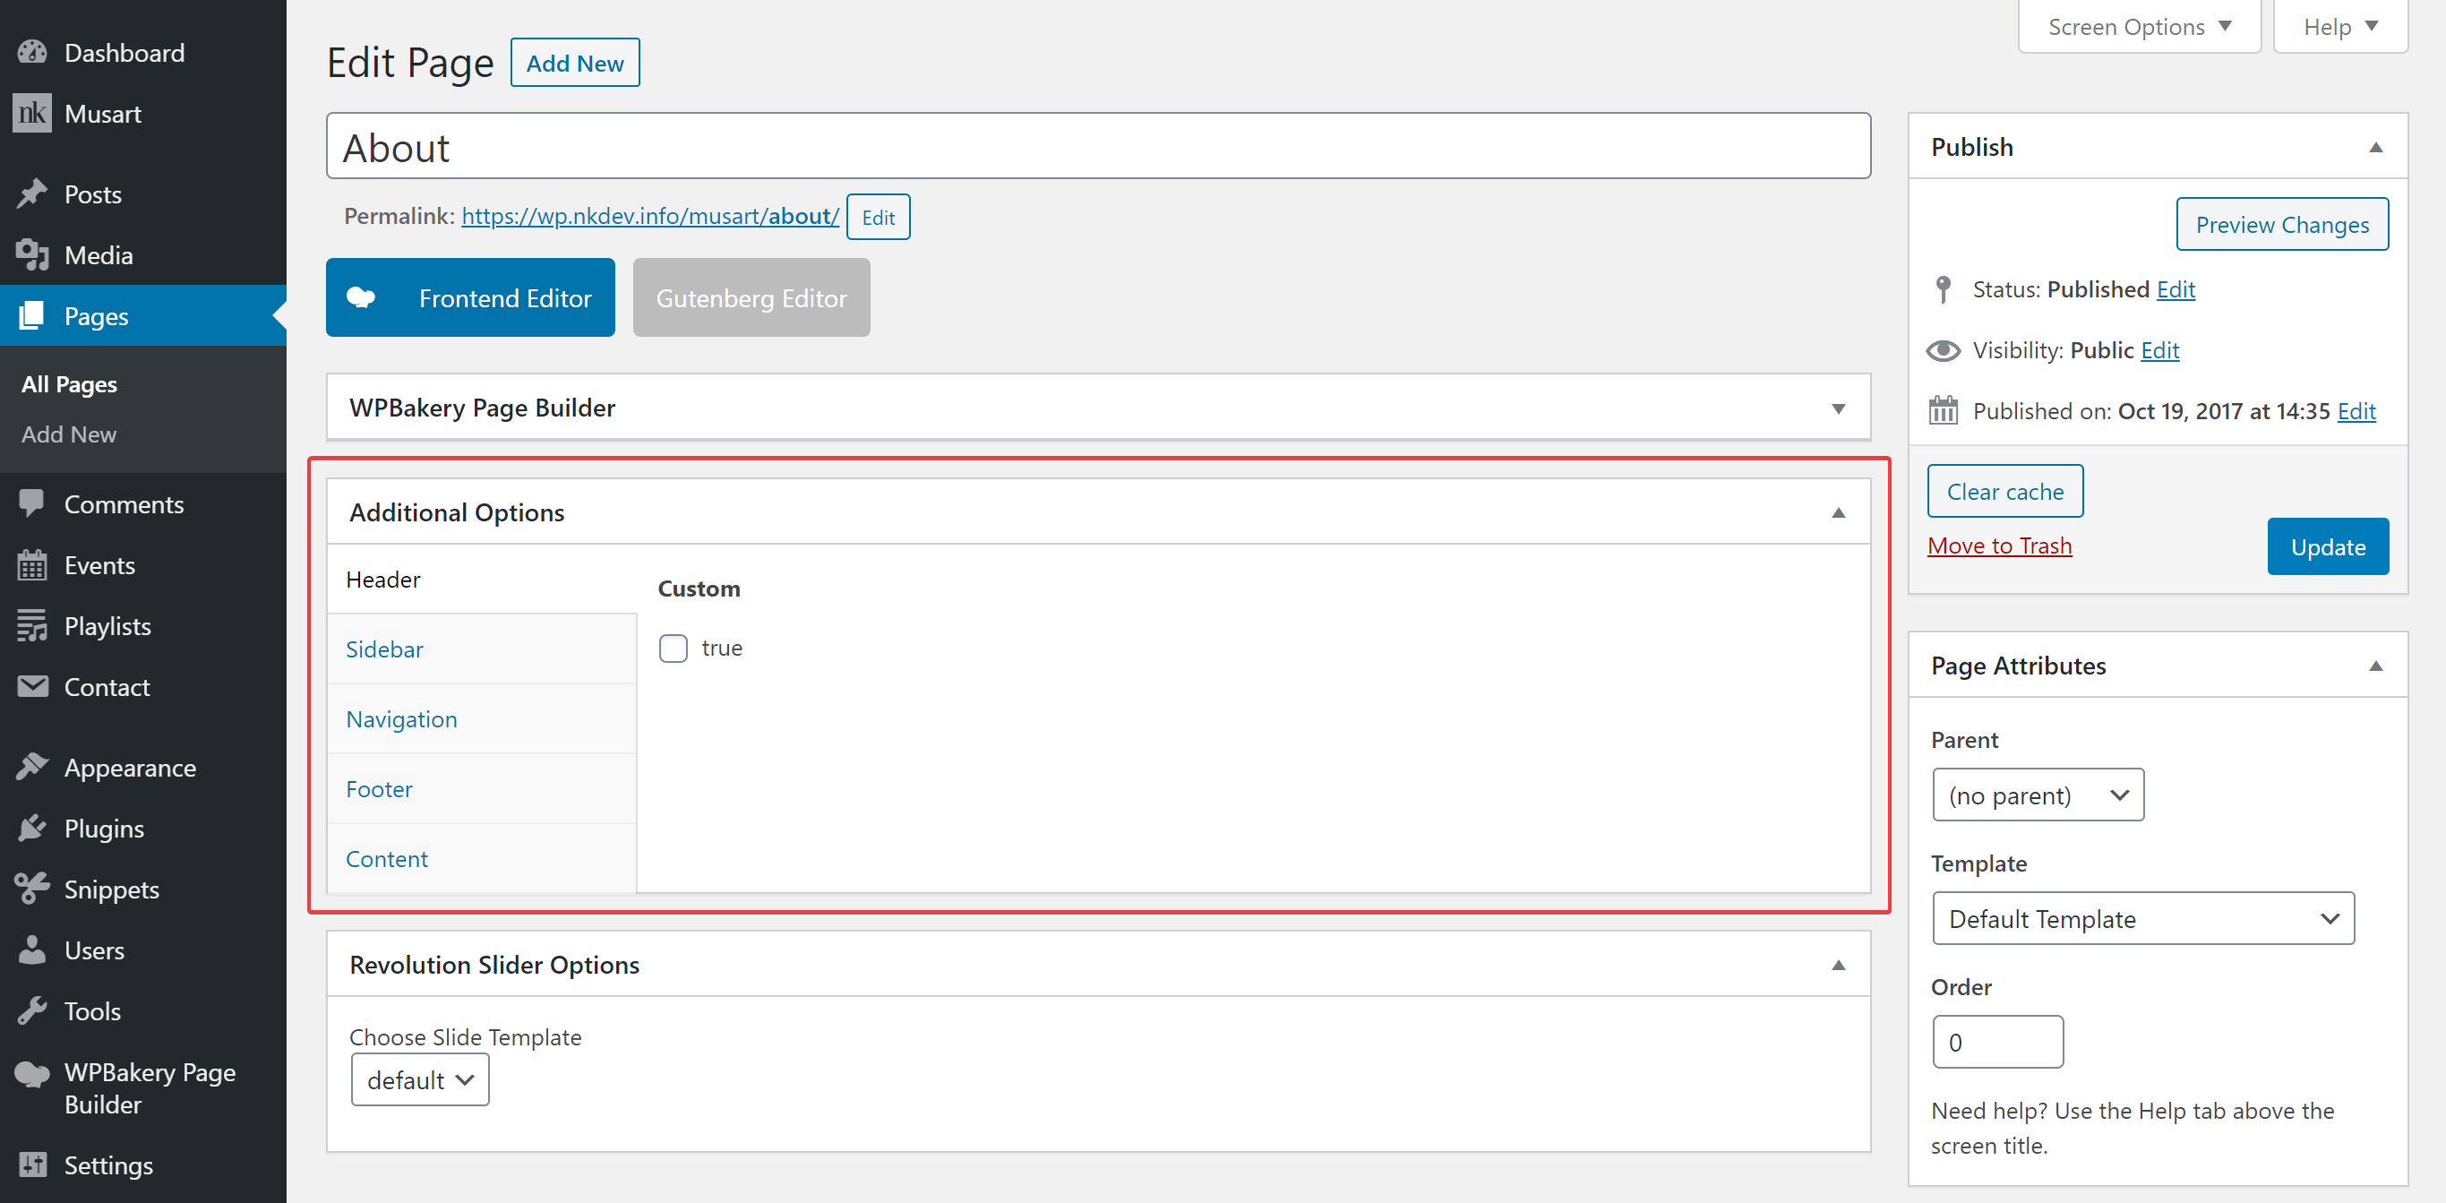Click the Posts pushpin icon
The image size is (2446, 1203).
(32, 193)
